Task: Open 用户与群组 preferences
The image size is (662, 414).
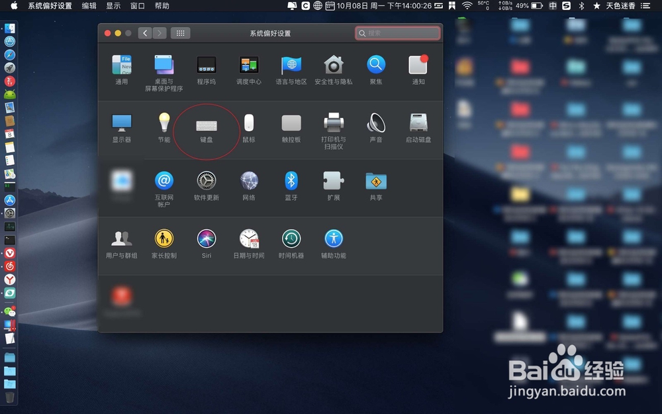Action: (122, 244)
